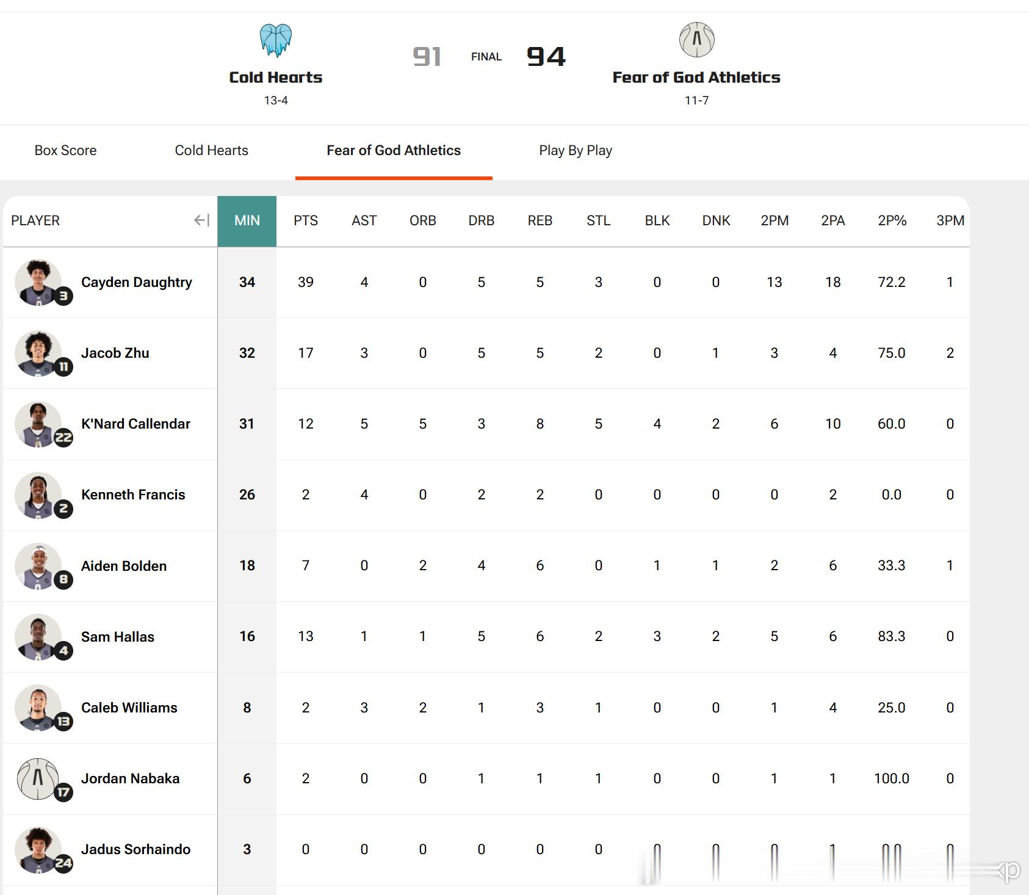
Task: Open Jadus Sorhaindo's player photo
Action: tap(38, 849)
